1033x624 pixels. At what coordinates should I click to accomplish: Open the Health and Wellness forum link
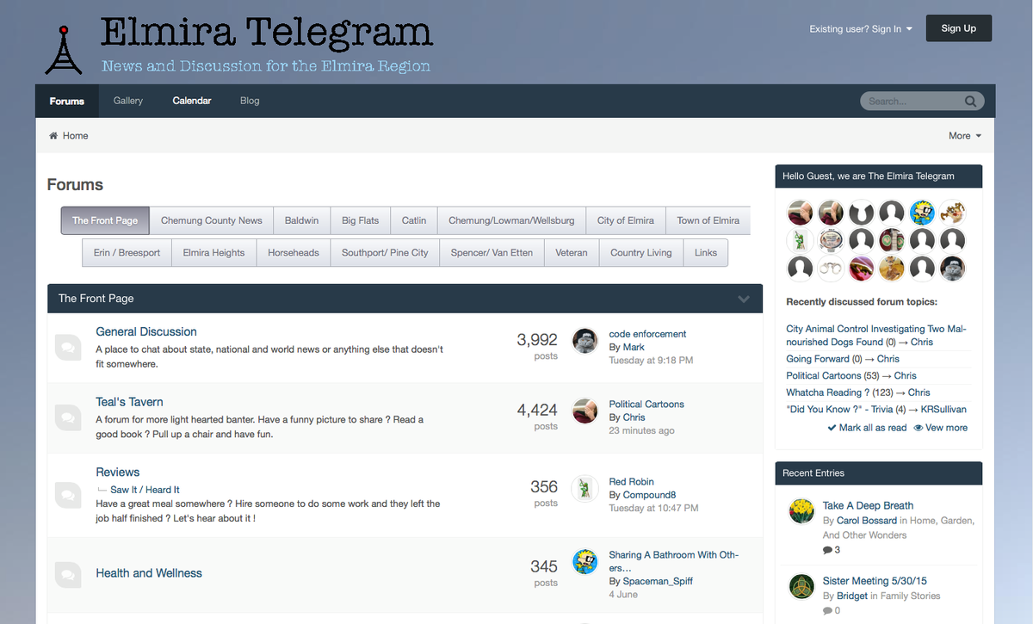click(x=149, y=573)
